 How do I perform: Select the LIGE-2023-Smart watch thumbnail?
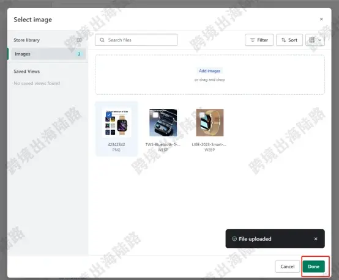(210, 123)
